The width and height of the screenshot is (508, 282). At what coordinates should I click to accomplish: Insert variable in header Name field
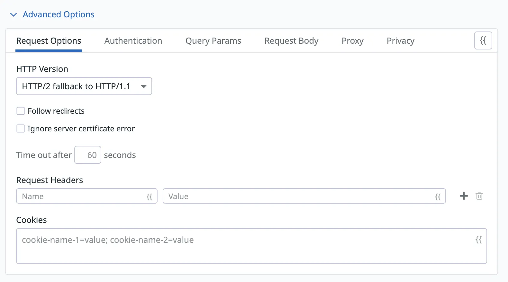[x=150, y=197]
